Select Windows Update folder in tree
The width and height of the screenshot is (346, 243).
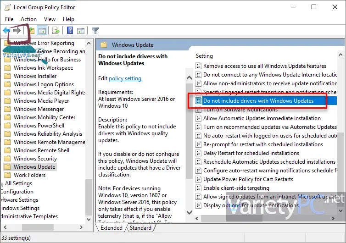pos(34,167)
